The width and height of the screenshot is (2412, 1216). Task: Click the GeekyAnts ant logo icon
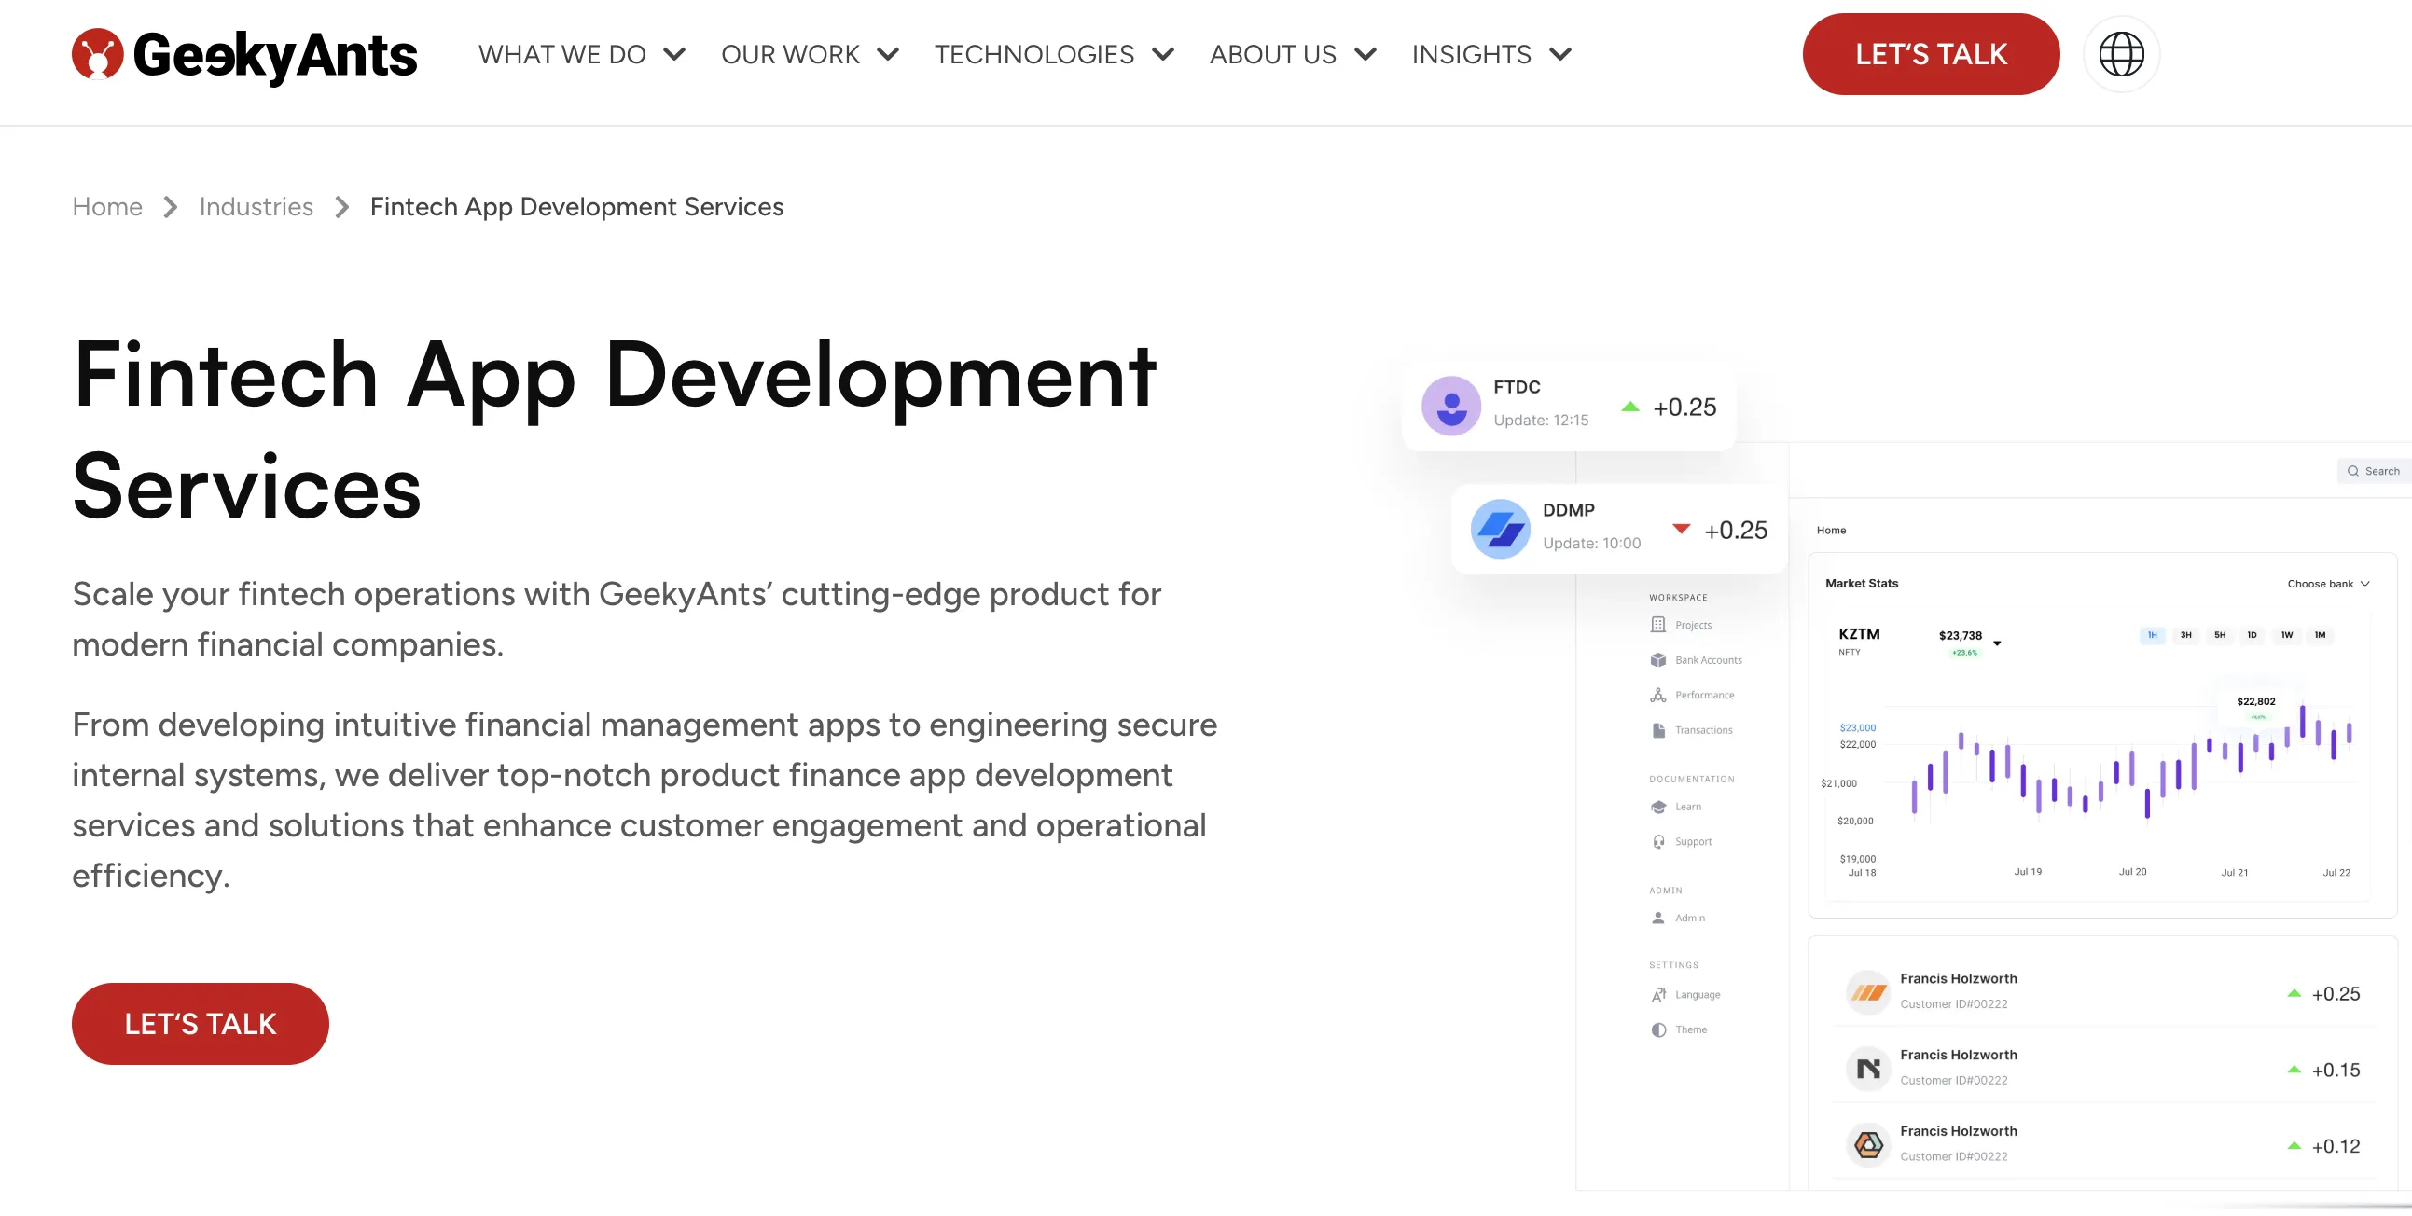pyautogui.click(x=97, y=54)
